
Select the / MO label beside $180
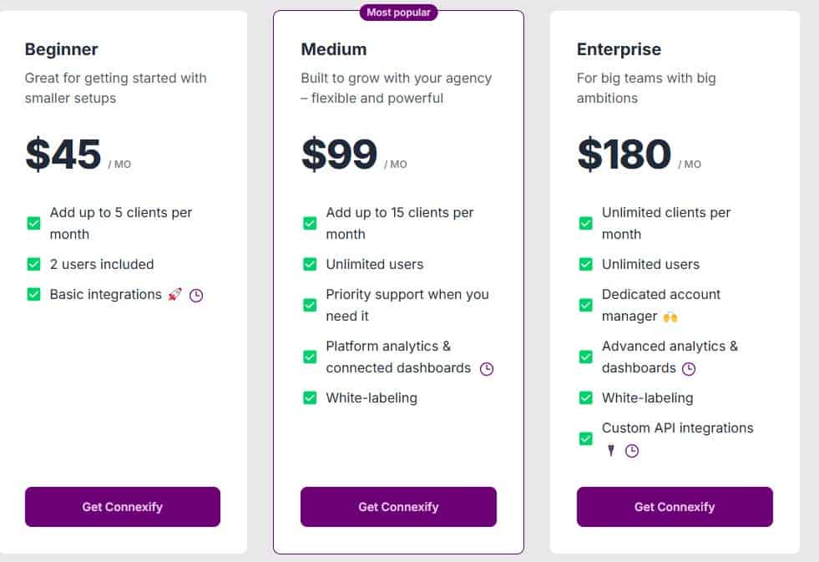click(688, 164)
